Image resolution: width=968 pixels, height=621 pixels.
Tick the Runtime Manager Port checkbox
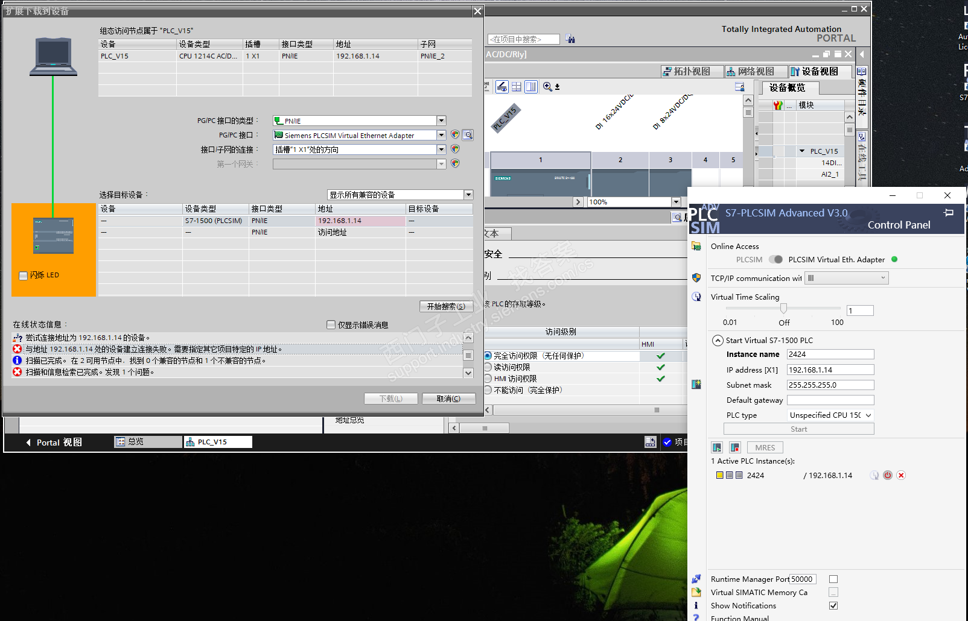833,579
